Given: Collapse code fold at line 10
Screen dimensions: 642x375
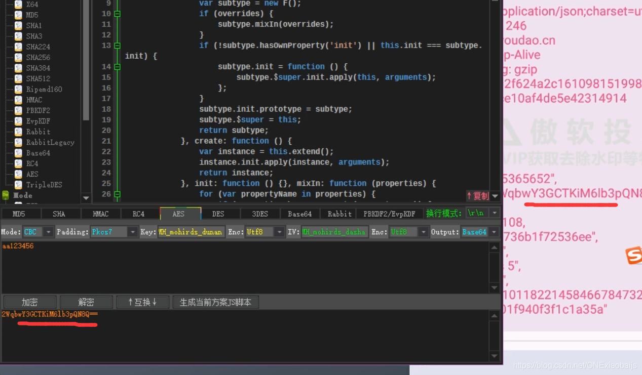Looking at the screenshot, I should pos(117,14).
